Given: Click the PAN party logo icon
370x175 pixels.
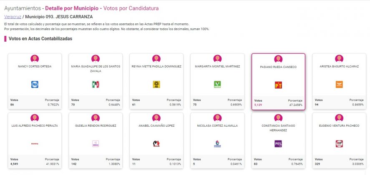Looking at the screenshot, I should click(35, 85).
